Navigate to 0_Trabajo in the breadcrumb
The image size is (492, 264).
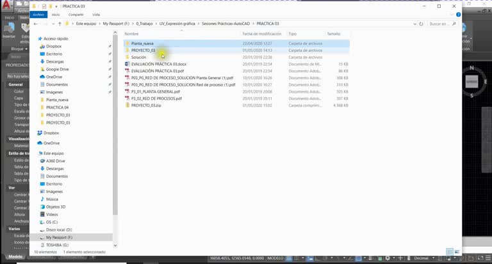pos(144,24)
